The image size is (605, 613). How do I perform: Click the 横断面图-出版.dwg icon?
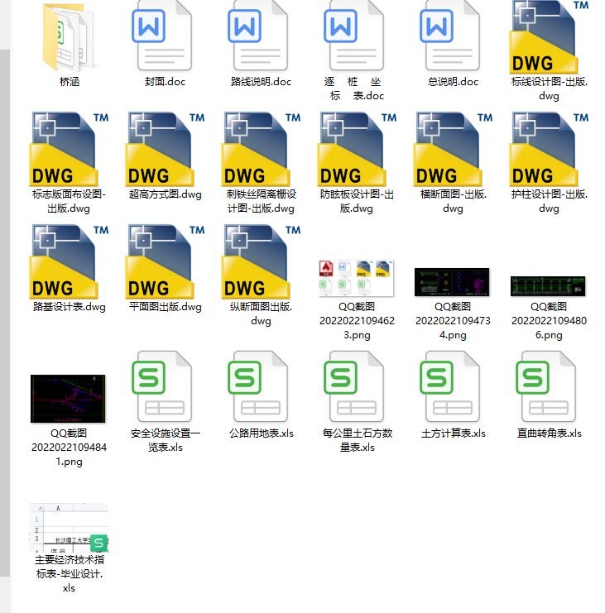(453, 149)
